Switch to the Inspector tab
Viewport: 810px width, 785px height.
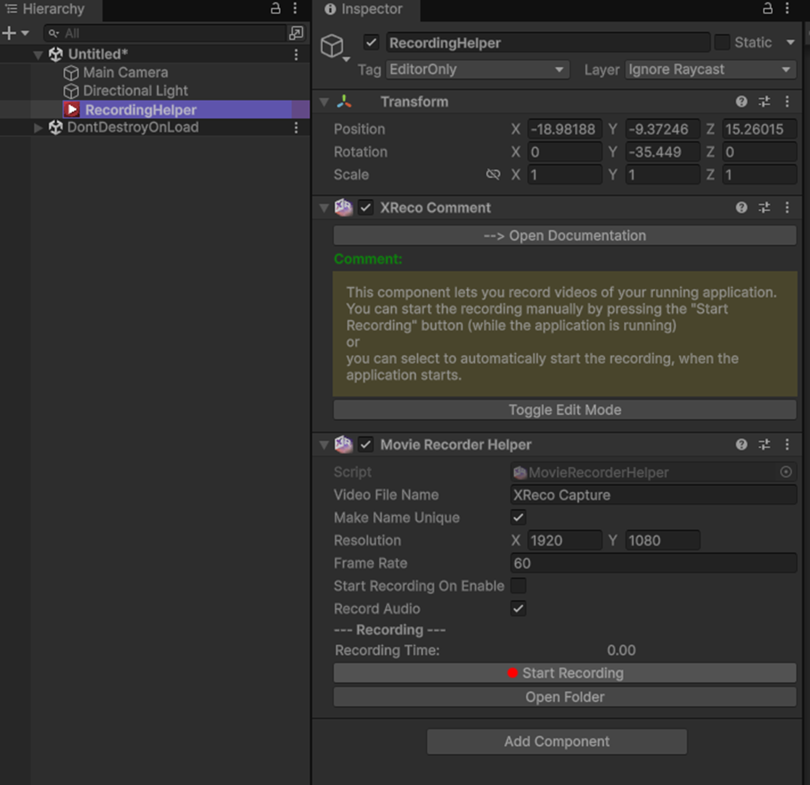(364, 9)
